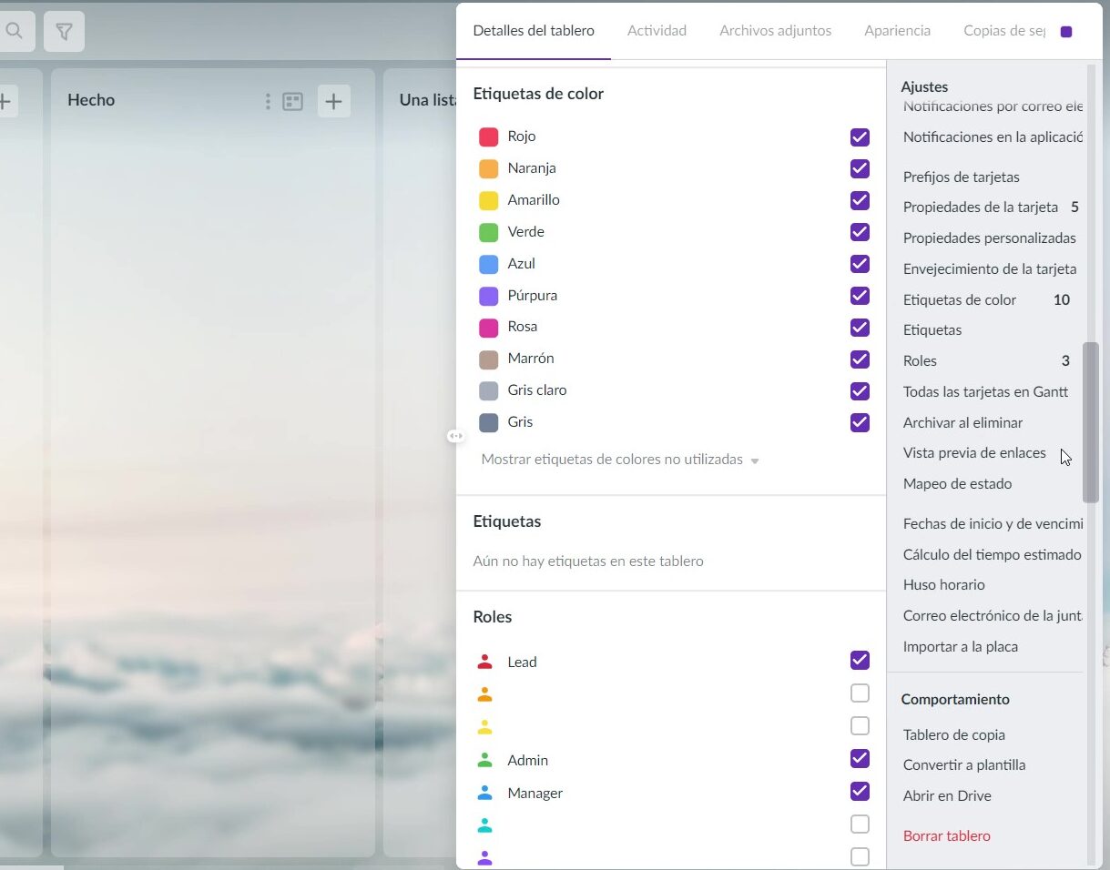Click the panel resize handle icon
Viewport: 1110px width, 870px height.
[456, 436]
